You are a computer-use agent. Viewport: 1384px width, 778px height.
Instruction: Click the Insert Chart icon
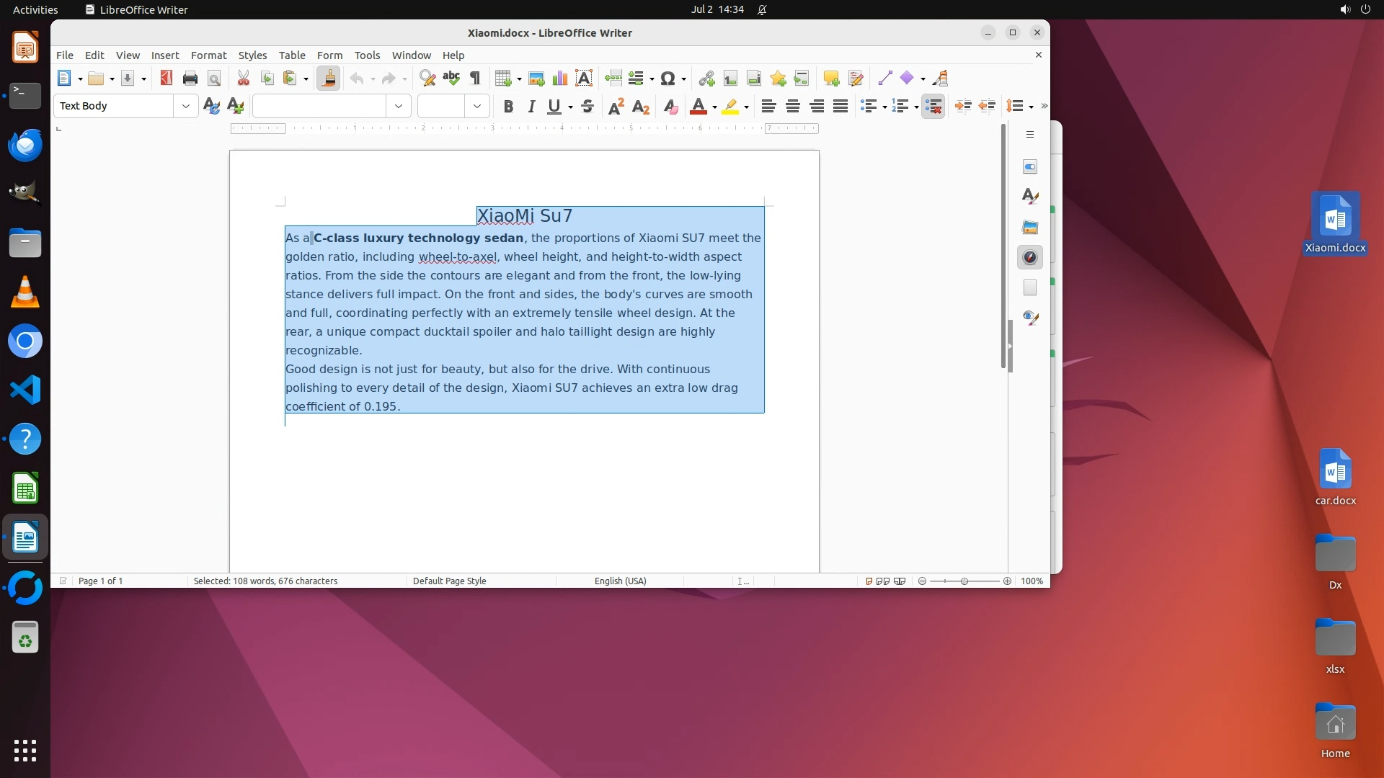point(559,79)
